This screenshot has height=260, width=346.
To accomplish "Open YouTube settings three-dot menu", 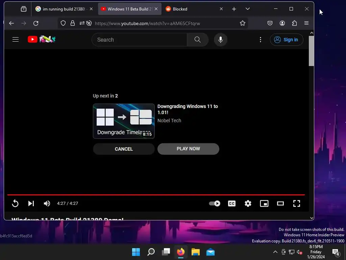I will coord(261,40).
